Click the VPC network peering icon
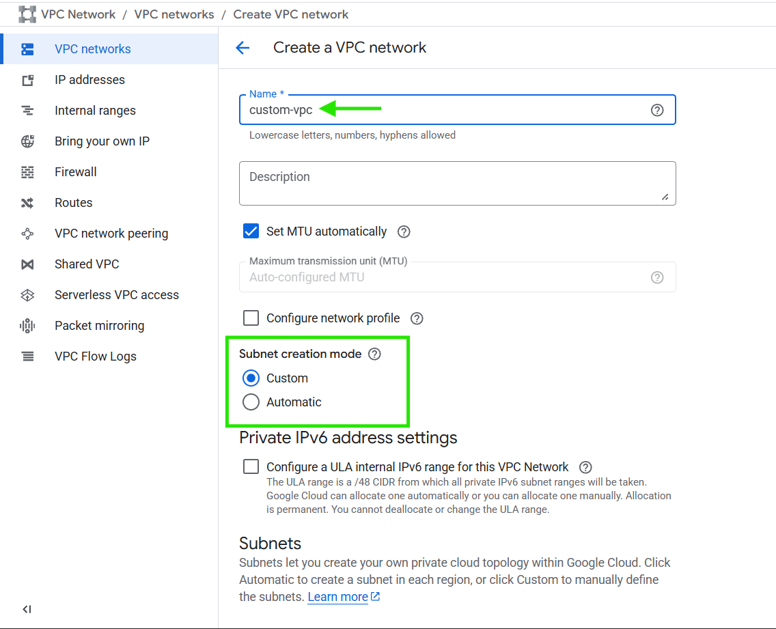Screen dimensions: 776x629 coord(27,234)
